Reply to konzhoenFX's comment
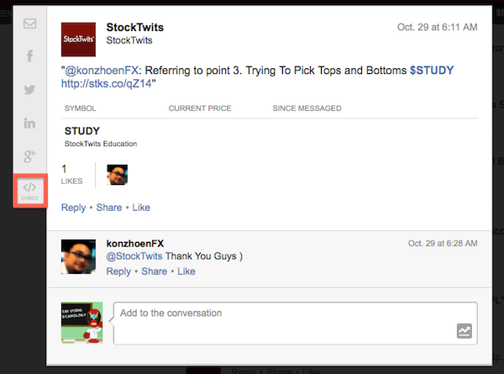This screenshot has width=504, height=374. pyautogui.click(x=118, y=271)
